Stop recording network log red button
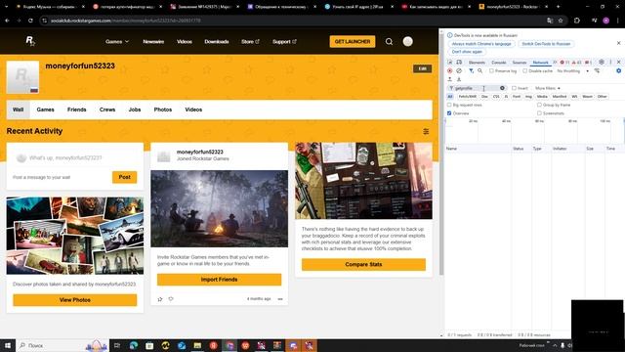Screen dimensions: 625x352 click(450, 70)
